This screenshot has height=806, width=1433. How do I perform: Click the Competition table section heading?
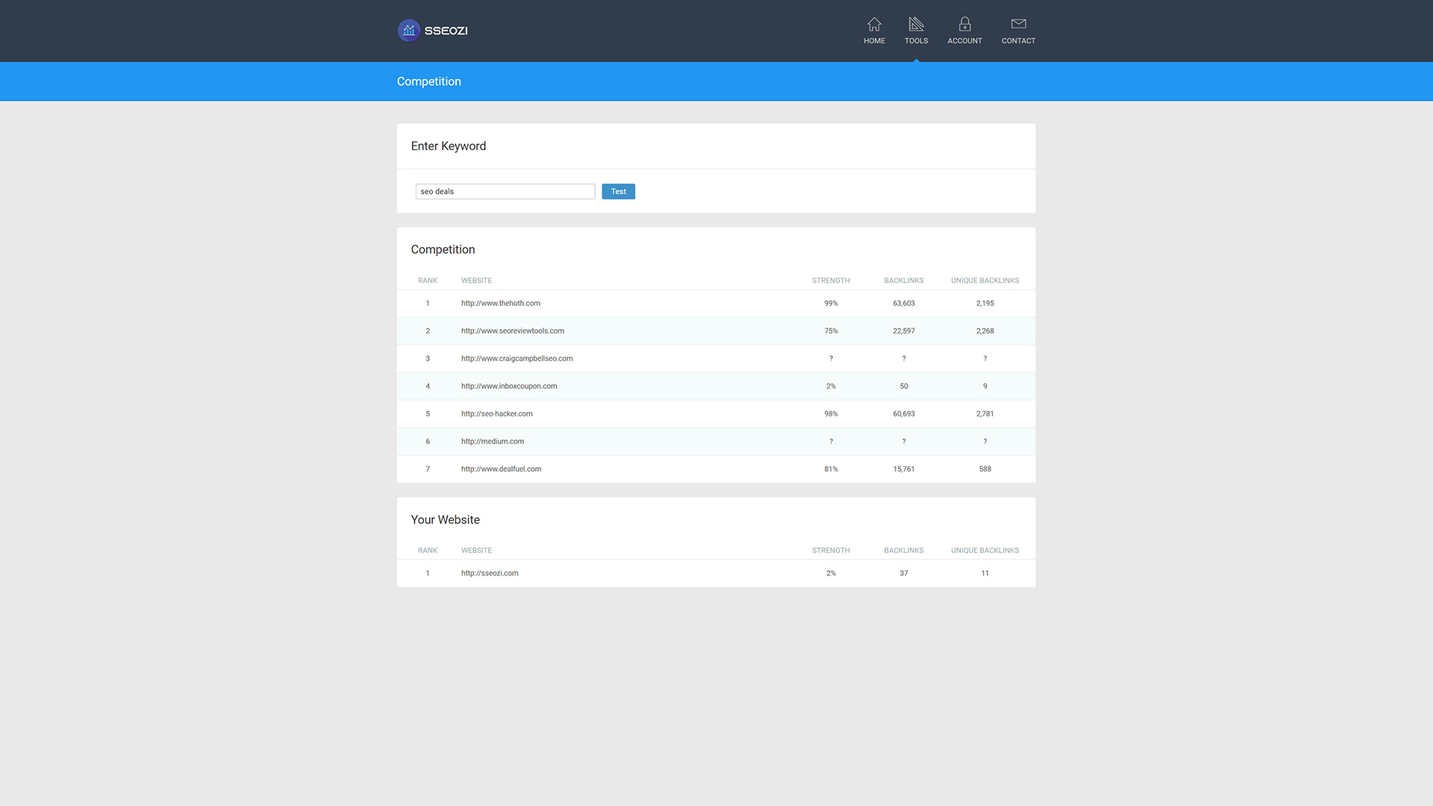tap(443, 250)
